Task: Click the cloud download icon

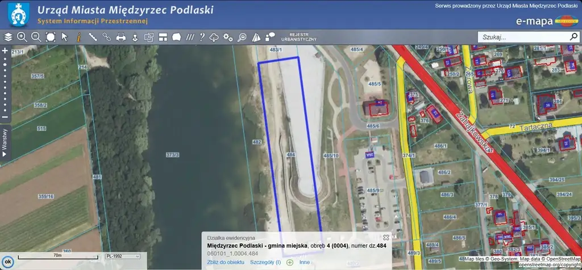Action: 214,37
